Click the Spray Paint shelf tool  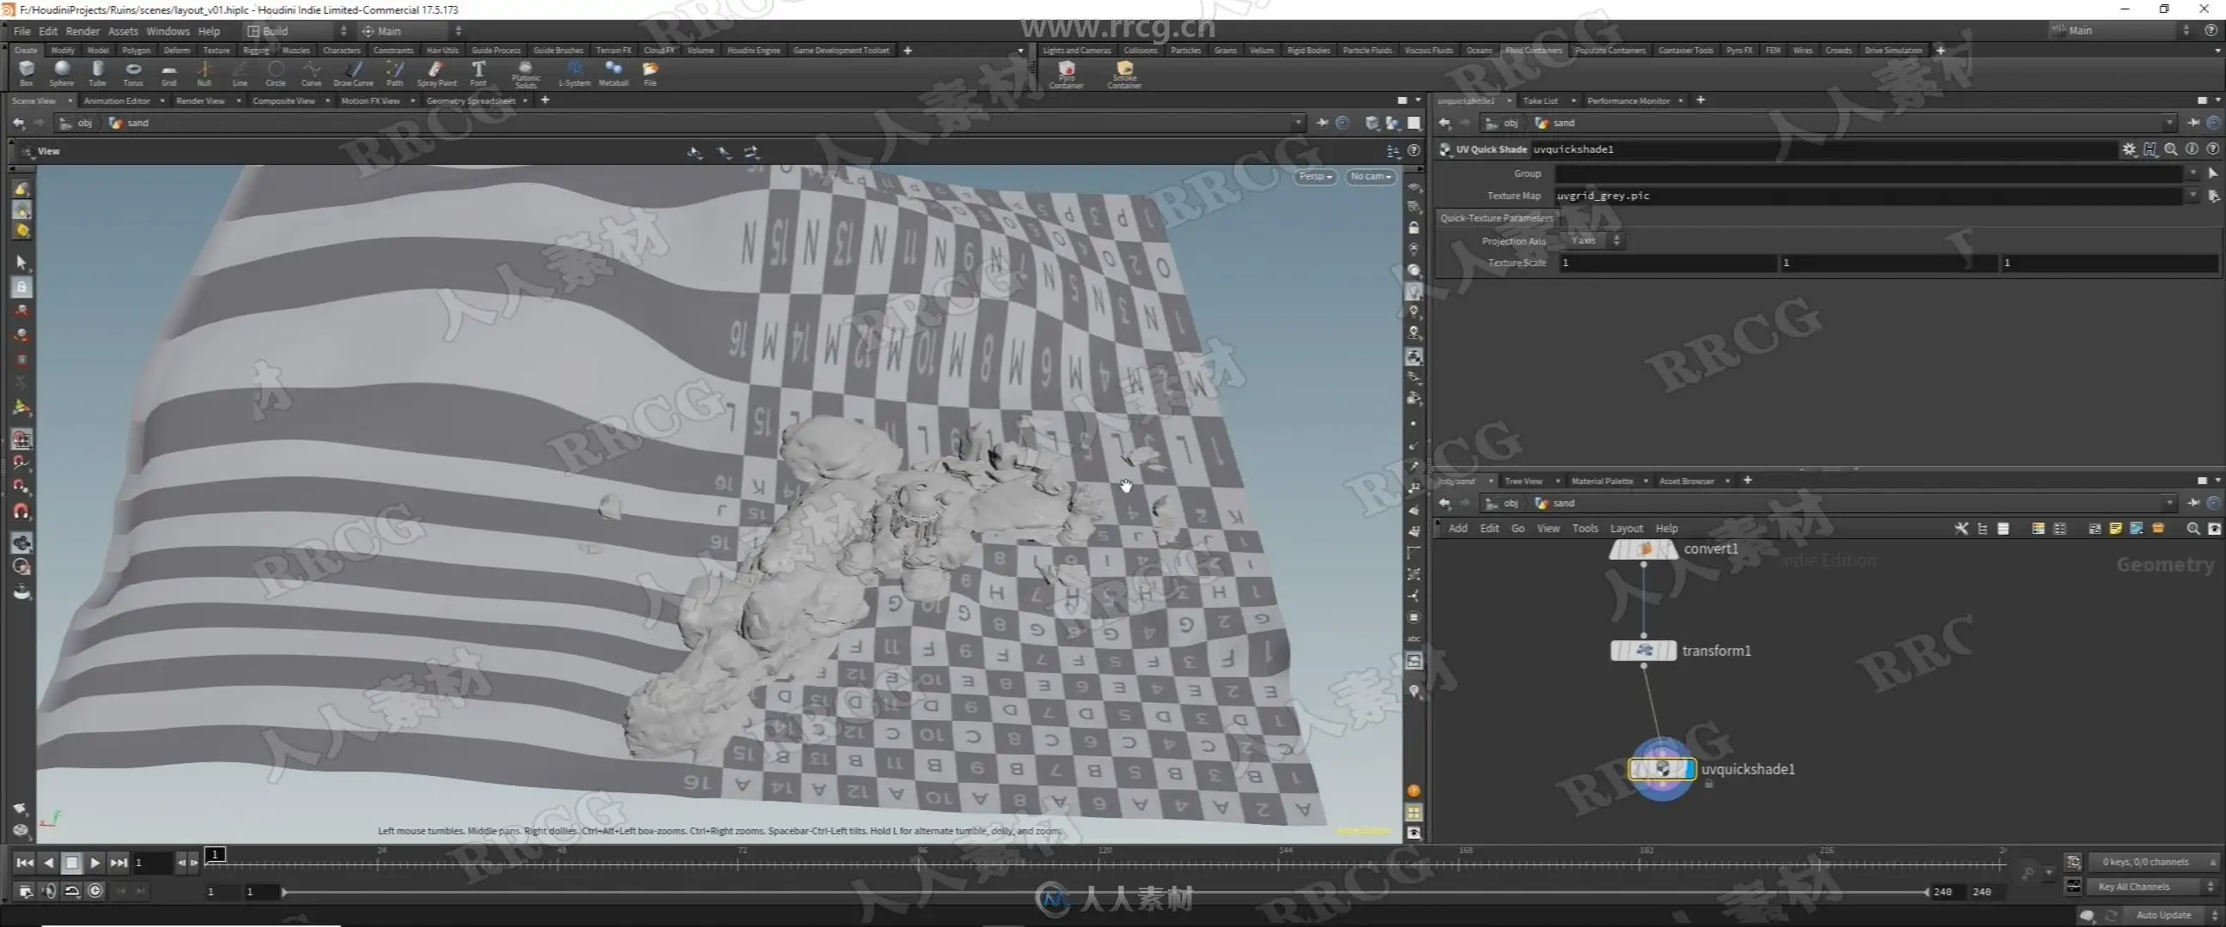(x=436, y=73)
